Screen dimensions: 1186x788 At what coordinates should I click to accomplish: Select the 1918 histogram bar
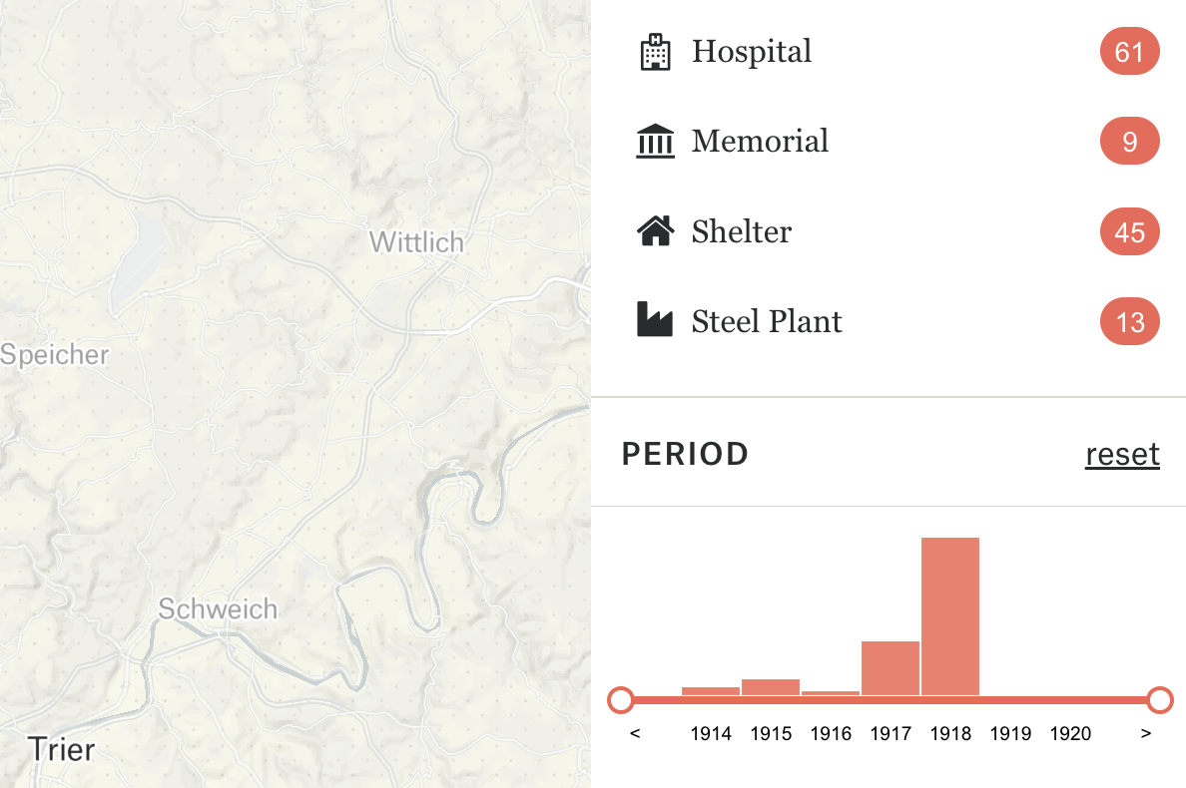pos(950,616)
